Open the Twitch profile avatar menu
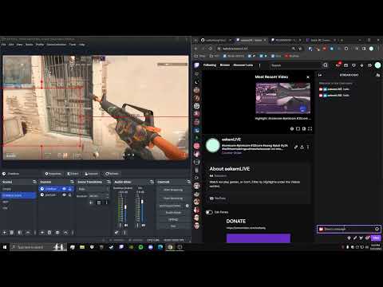The width and height of the screenshot is (383, 287). 377,65
